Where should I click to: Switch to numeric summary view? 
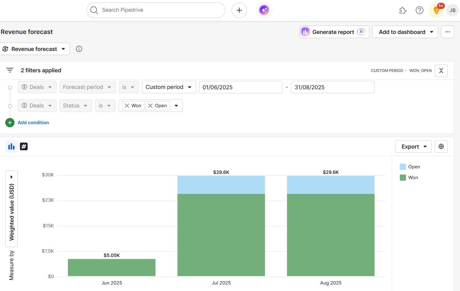(24, 146)
